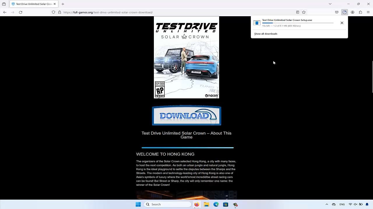The height and width of the screenshot is (209, 373).
Task: Switch ENG input language
Action: 342,204
